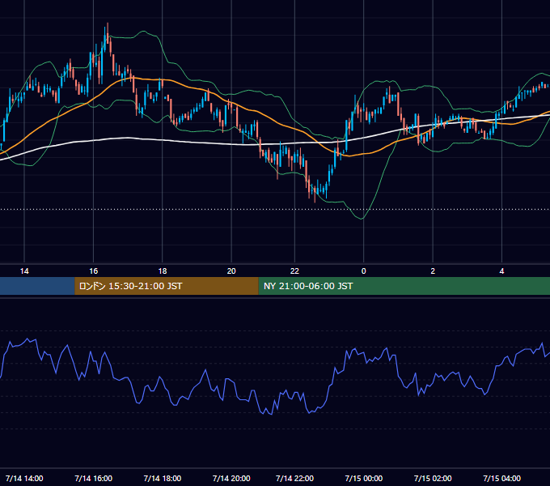Click the 16 hour label on price chart axis

click(93, 271)
